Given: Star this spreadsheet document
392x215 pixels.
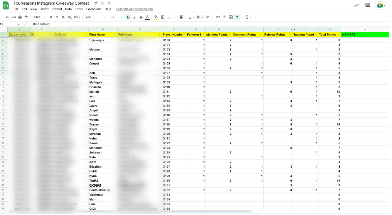Looking at the screenshot, I should coord(96,3).
